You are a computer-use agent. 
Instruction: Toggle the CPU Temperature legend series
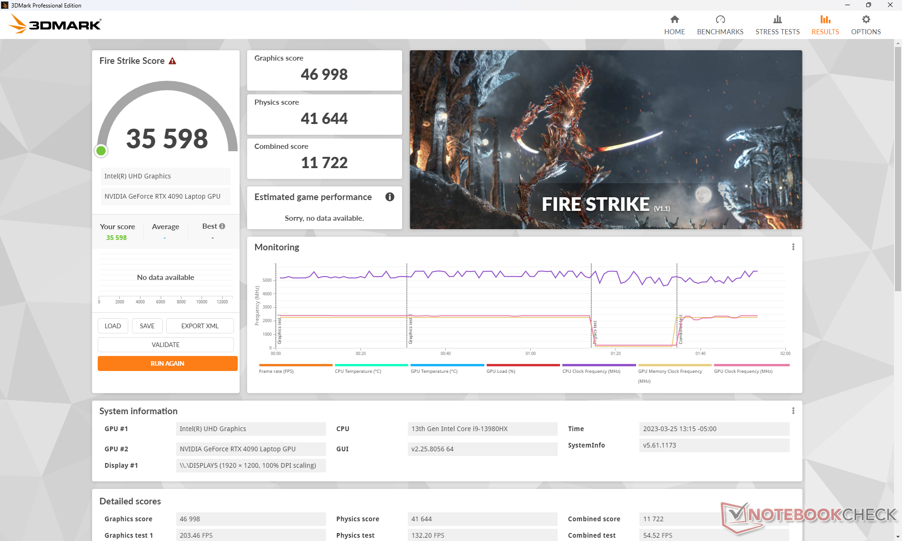coord(358,371)
